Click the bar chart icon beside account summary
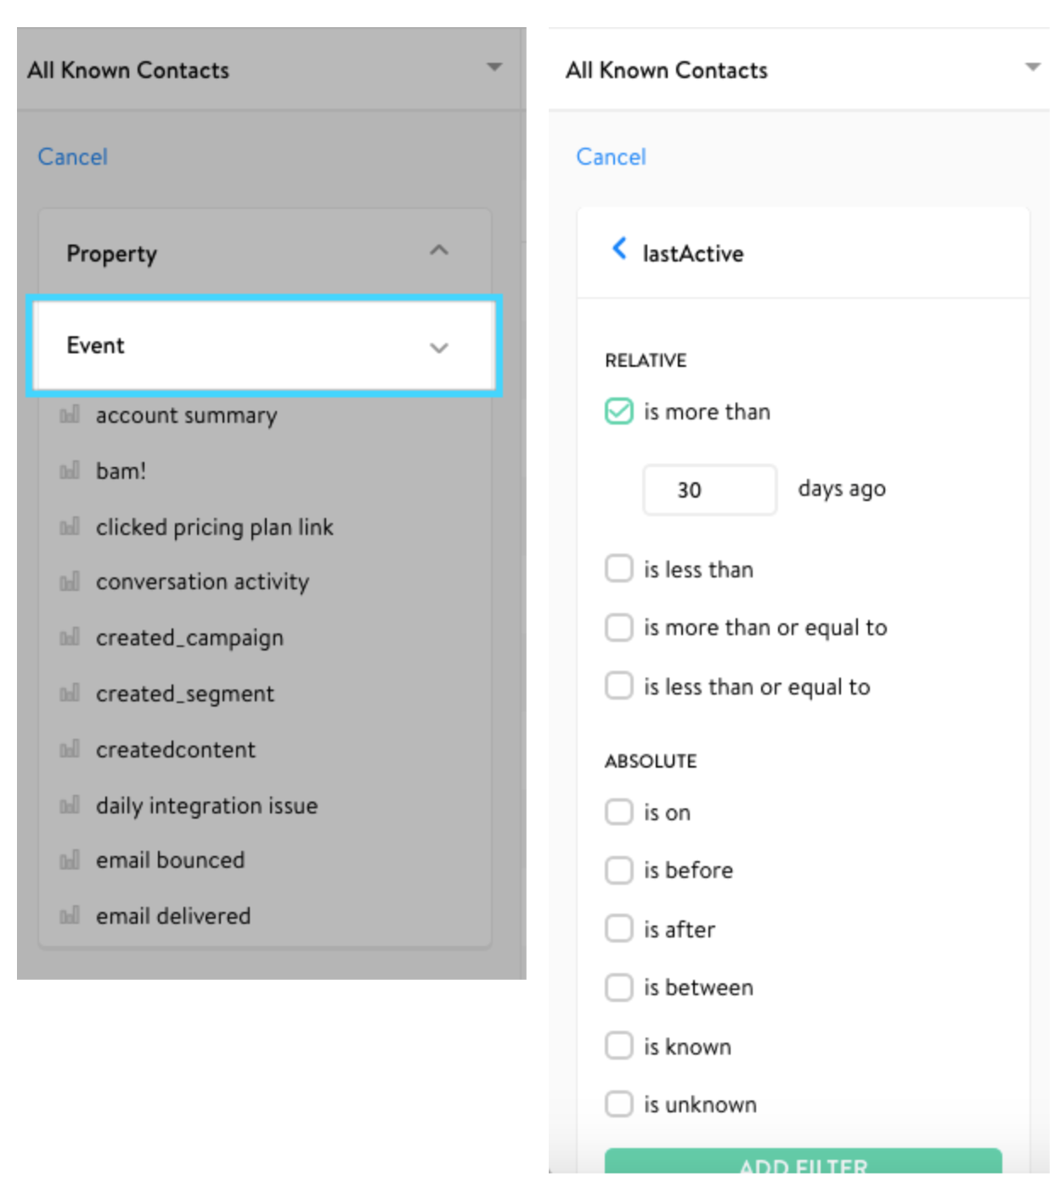Image resolution: width=1055 pixels, height=1182 pixels. (70, 414)
